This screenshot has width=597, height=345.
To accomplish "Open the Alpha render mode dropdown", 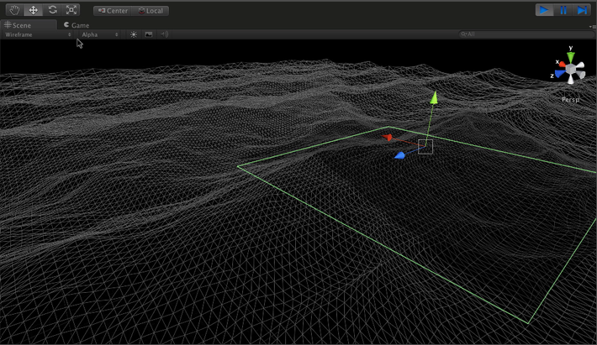I will [x=100, y=34].
